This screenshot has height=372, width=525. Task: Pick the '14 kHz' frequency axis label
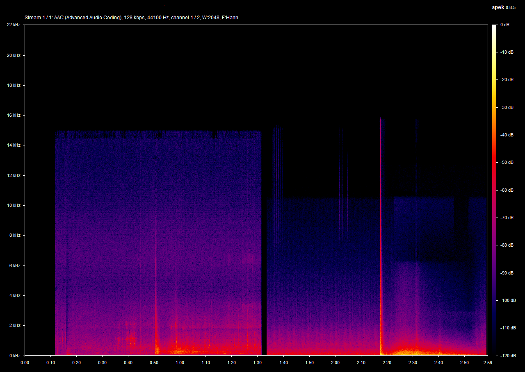tap(14, 145)
